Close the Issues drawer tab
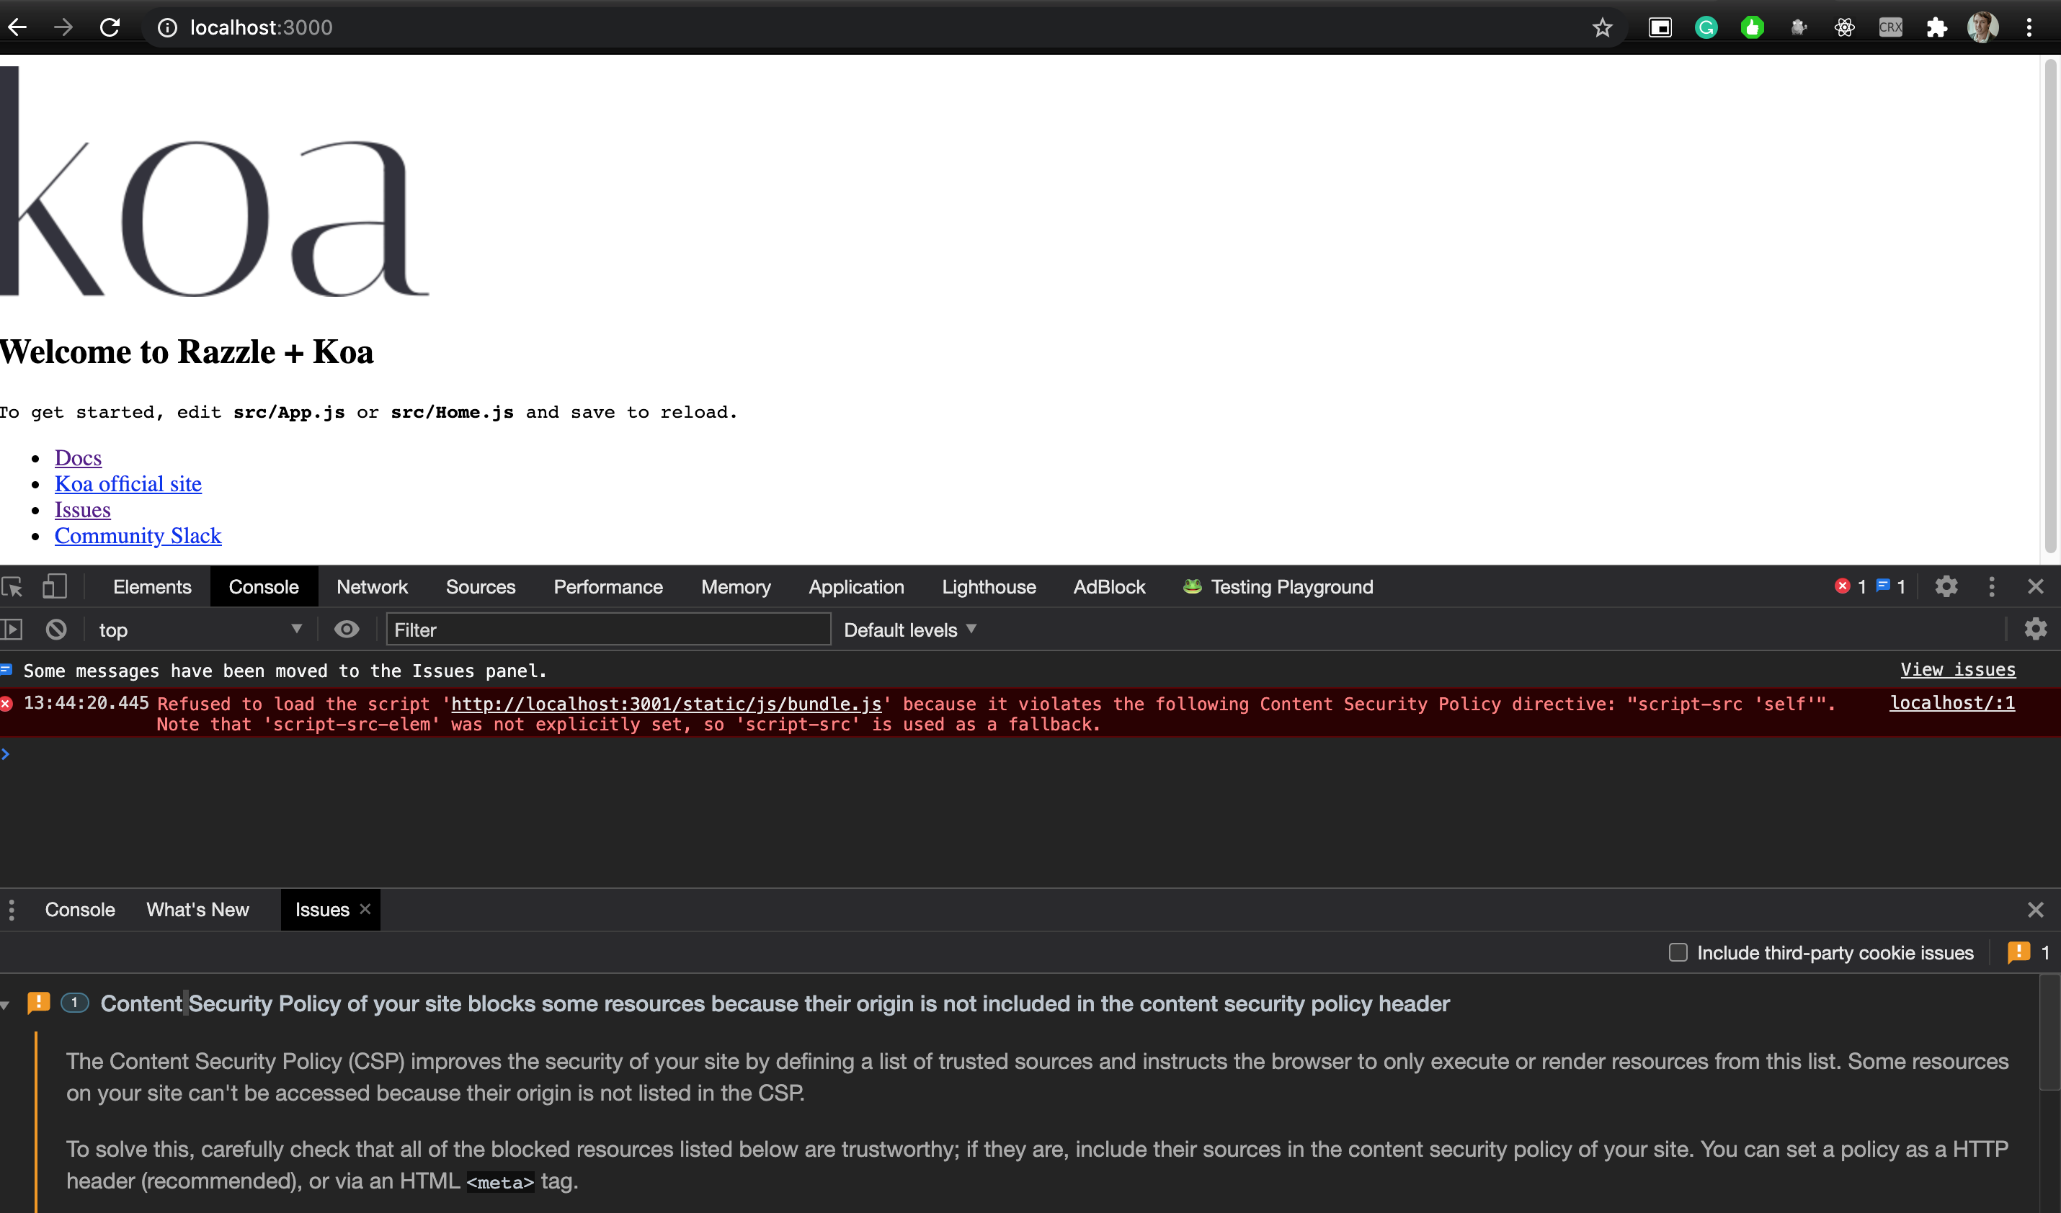The width and height of the screenshot is (2061, 1213). (x=365, y=909)
